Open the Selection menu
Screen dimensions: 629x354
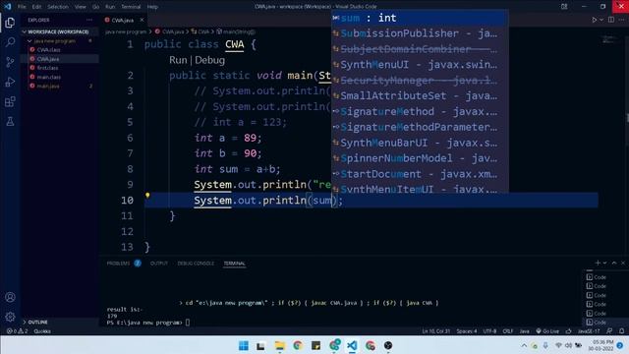point(58,7)
